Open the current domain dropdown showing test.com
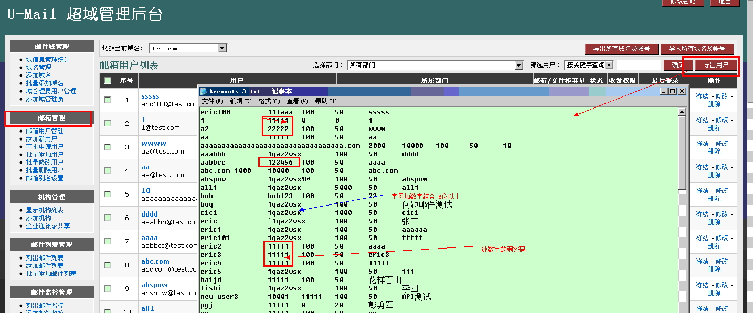This screenshot has height=313, width=753. [x=222, y=48]
